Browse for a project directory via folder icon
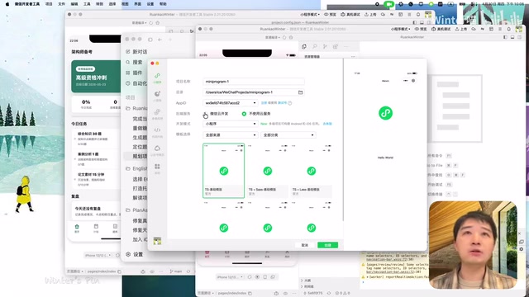This screenshot has width=529, height=297. [x=300, y=92]
